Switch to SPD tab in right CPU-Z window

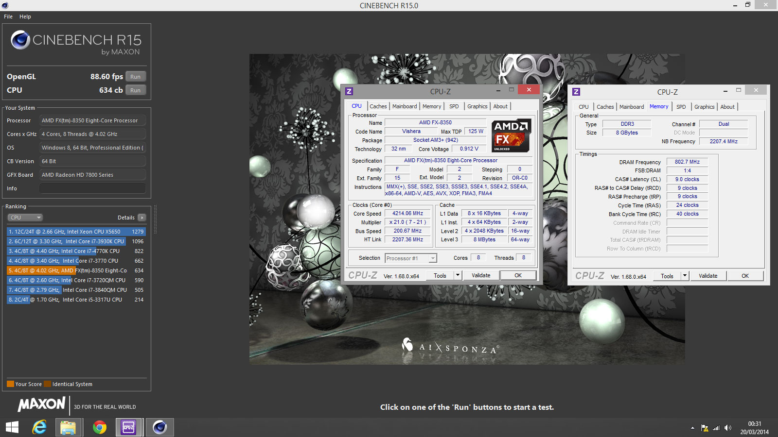pos(681,107)
